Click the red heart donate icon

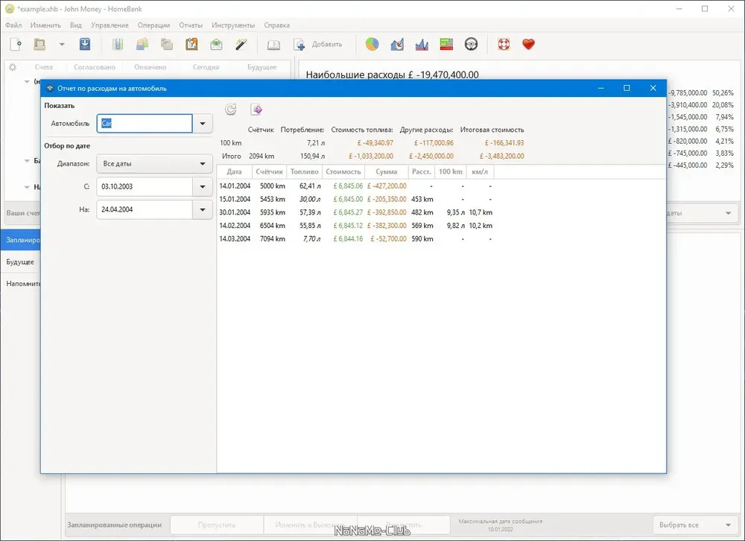pos(528,45)
